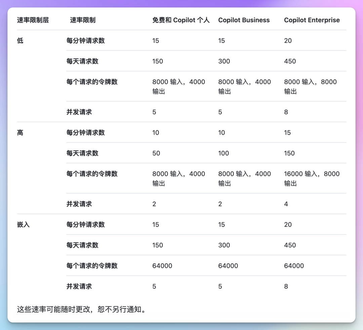Viewport: 363px width, 330px height.
Task: Select the value 50 in 高 tier first column
Action: 155,153
